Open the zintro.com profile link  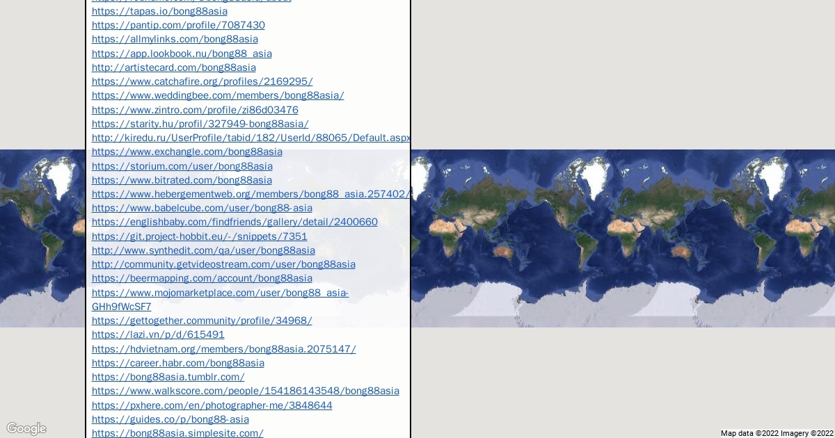pyautogui.click(x=195, y=110)
